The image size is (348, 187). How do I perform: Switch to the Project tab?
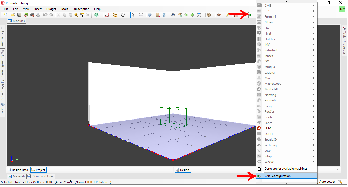pyautogui.click(x=39, y=170)
